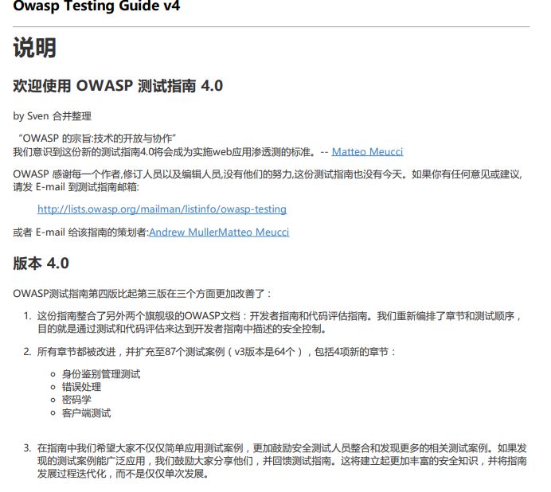Image resolution: width=551 pixels, height=492 pixels.
Task: Click the bullet item '密码学'
Action: (x=76, y=400)
